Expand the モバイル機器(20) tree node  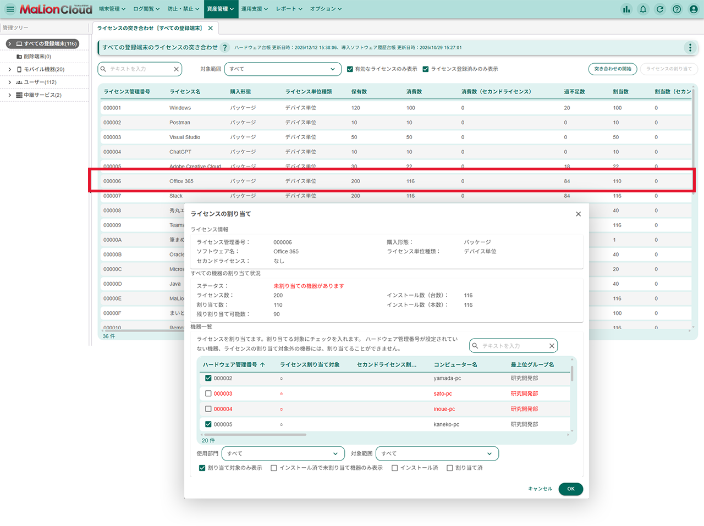coord(9,69)
